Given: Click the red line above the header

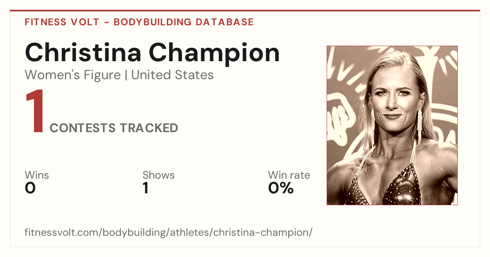Looking at the screenshot, I should click(x=245, y=11).
